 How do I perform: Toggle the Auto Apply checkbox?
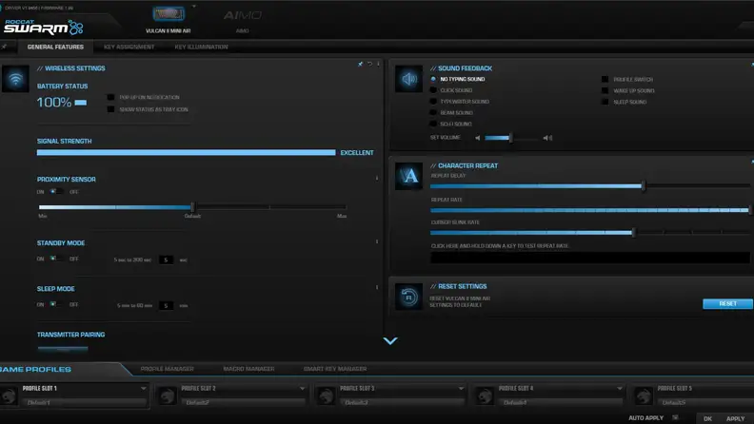coord(675,417)
